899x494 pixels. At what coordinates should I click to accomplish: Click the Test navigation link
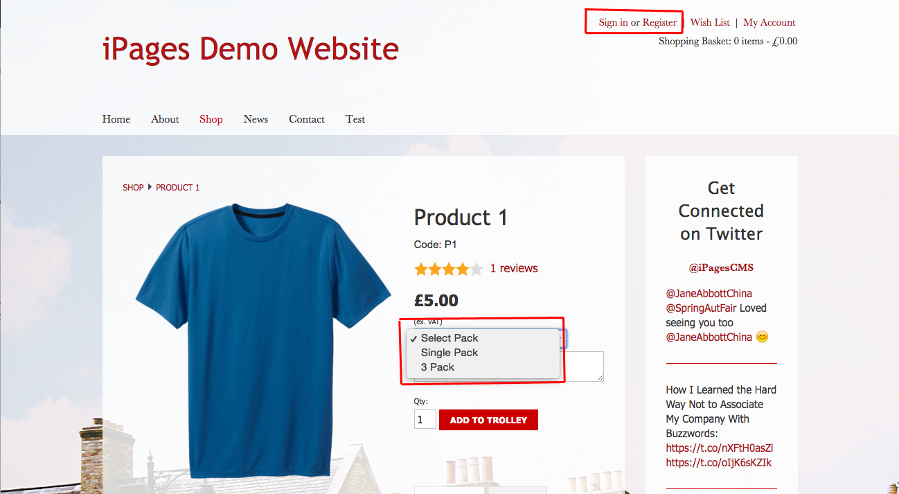click(x=355, y=119)
